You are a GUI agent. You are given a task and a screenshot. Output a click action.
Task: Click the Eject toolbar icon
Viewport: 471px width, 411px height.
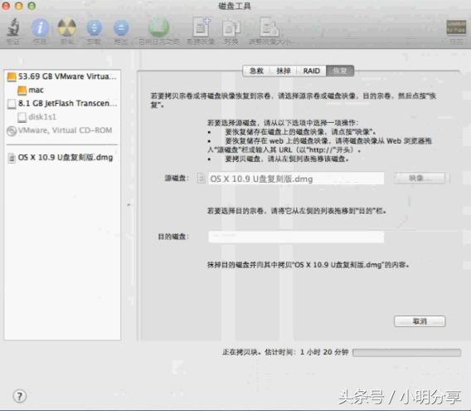pos(121,28)
